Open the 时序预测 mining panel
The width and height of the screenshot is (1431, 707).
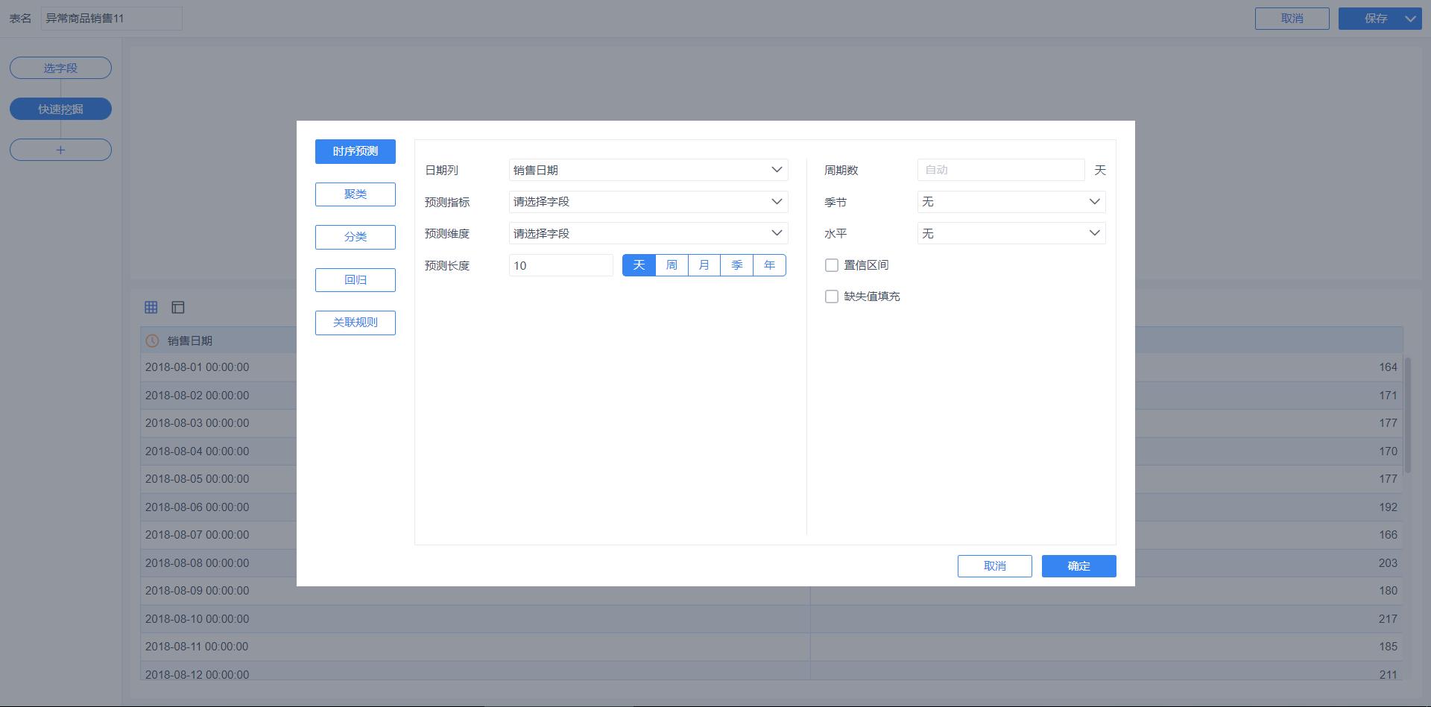point(356,151)
